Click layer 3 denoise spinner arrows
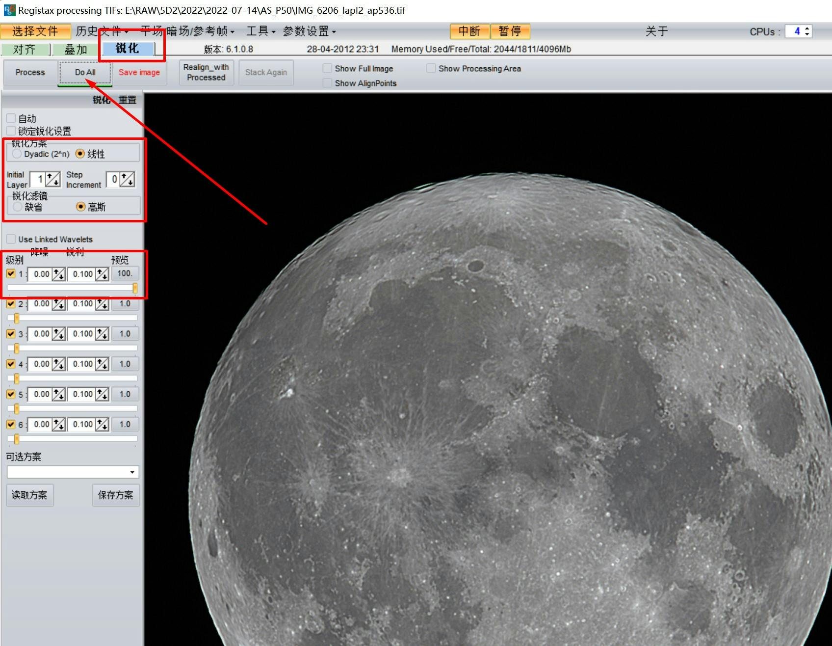Viewport: 832px width, 646px height. pos(59,334)
